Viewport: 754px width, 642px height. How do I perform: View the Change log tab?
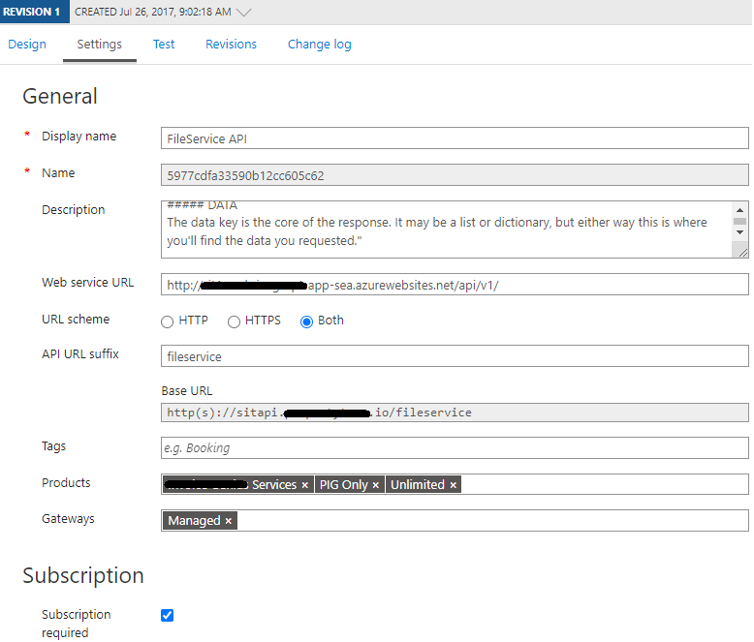[319, 45]
